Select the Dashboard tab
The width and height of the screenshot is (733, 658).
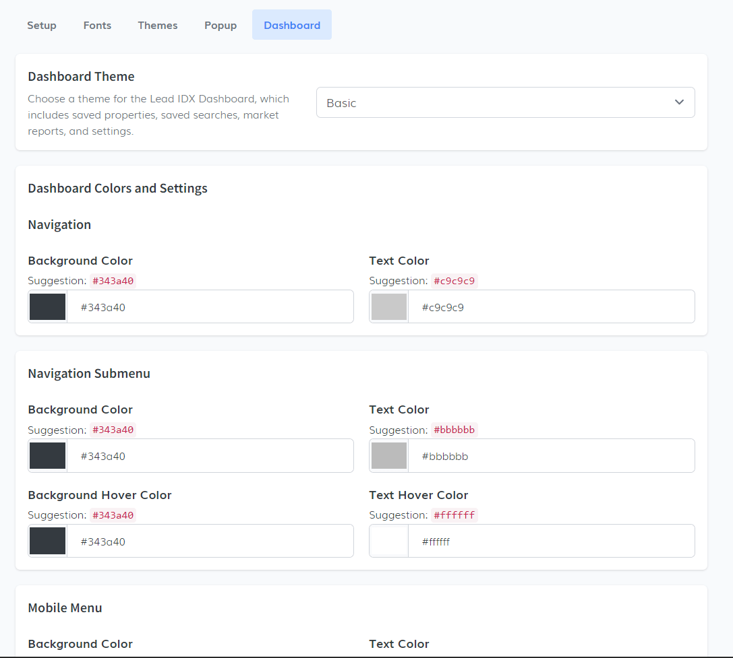(292, 25)
